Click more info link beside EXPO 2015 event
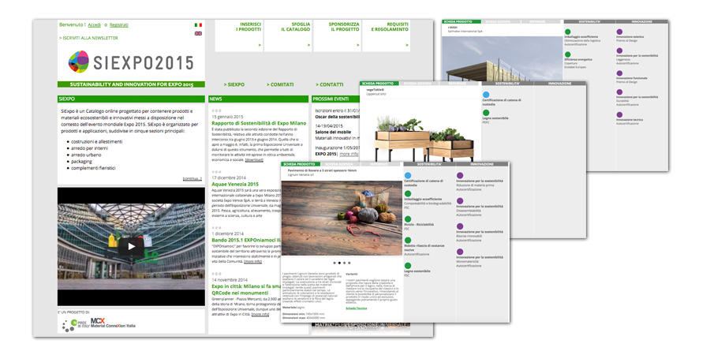Image resolution: width=710 pixels, height=355 pixels. [x=349, y=154]
